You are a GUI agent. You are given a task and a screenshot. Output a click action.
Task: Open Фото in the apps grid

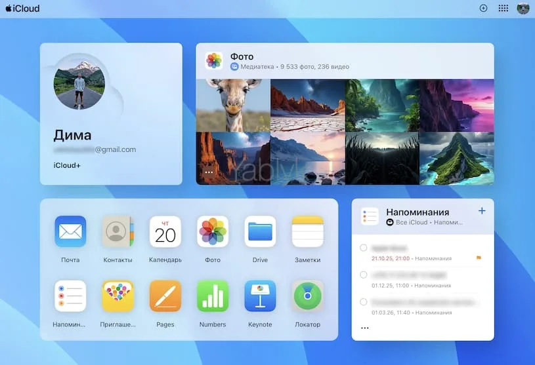[x=213, y=231]
